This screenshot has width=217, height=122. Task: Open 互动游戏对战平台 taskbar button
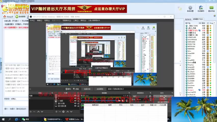[53, 119]
